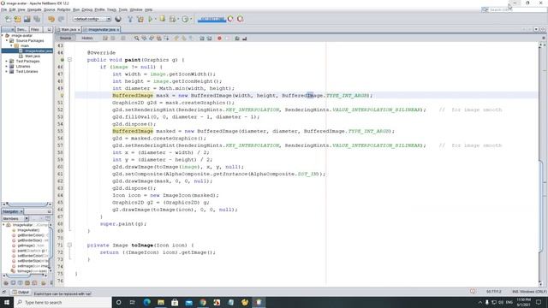The height and width of the screenshot is (308, 548).
Task: Expand the Test Packages node
Action: tap(7, 61)
